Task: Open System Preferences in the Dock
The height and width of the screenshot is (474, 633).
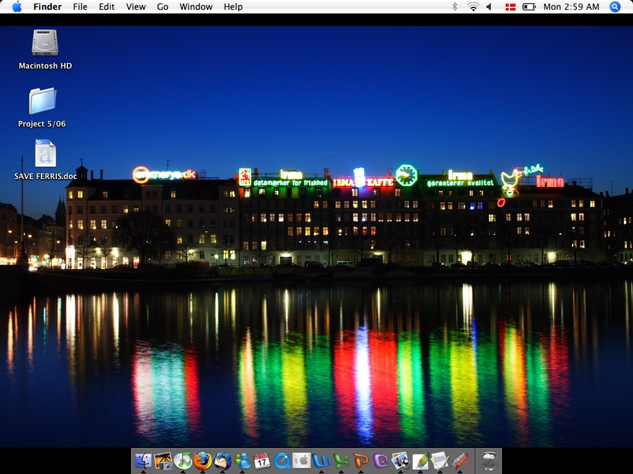Action: click(302, 460)
